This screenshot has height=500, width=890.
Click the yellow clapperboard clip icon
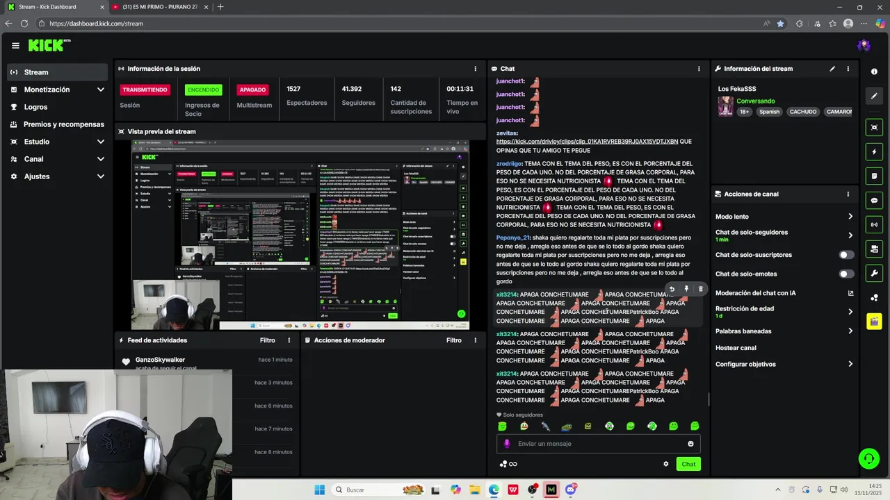tap(874, 322)
